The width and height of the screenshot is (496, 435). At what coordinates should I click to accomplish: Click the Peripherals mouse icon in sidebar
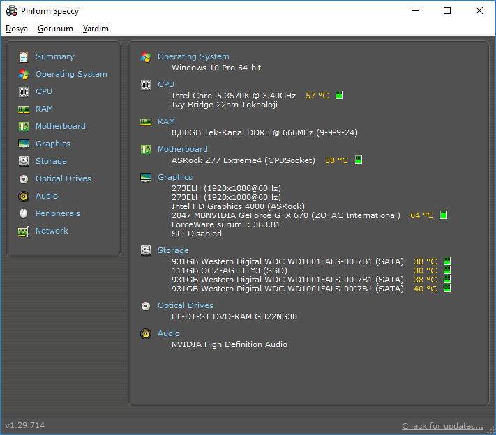coord(24,214)
